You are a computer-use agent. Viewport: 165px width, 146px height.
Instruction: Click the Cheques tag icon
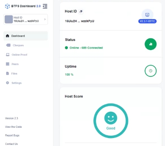tap(8, 45)
